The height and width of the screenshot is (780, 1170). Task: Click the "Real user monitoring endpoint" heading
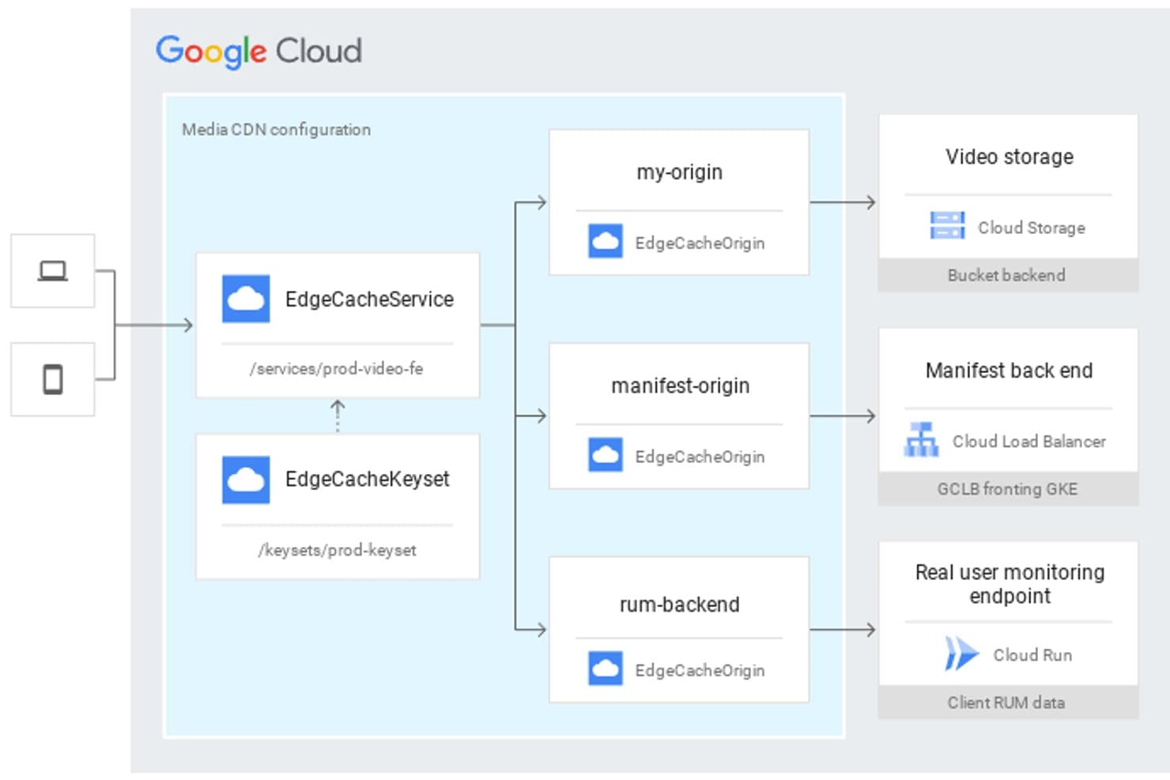(1010, 584)
